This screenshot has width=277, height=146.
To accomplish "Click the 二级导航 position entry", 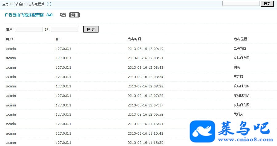I will pyautogui.click(x=240, y=48).
